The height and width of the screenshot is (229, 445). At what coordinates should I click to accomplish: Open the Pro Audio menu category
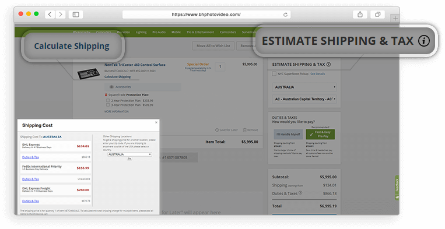[x=159, y=32]
